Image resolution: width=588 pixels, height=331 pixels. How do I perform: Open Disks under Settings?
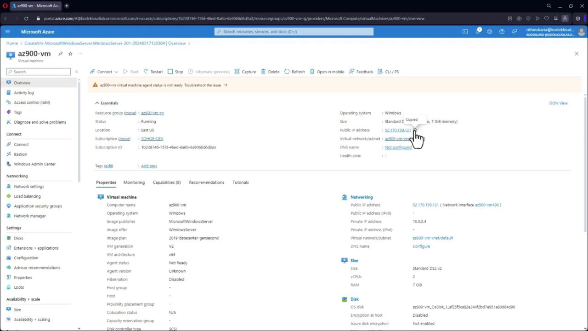click(18, 238)
